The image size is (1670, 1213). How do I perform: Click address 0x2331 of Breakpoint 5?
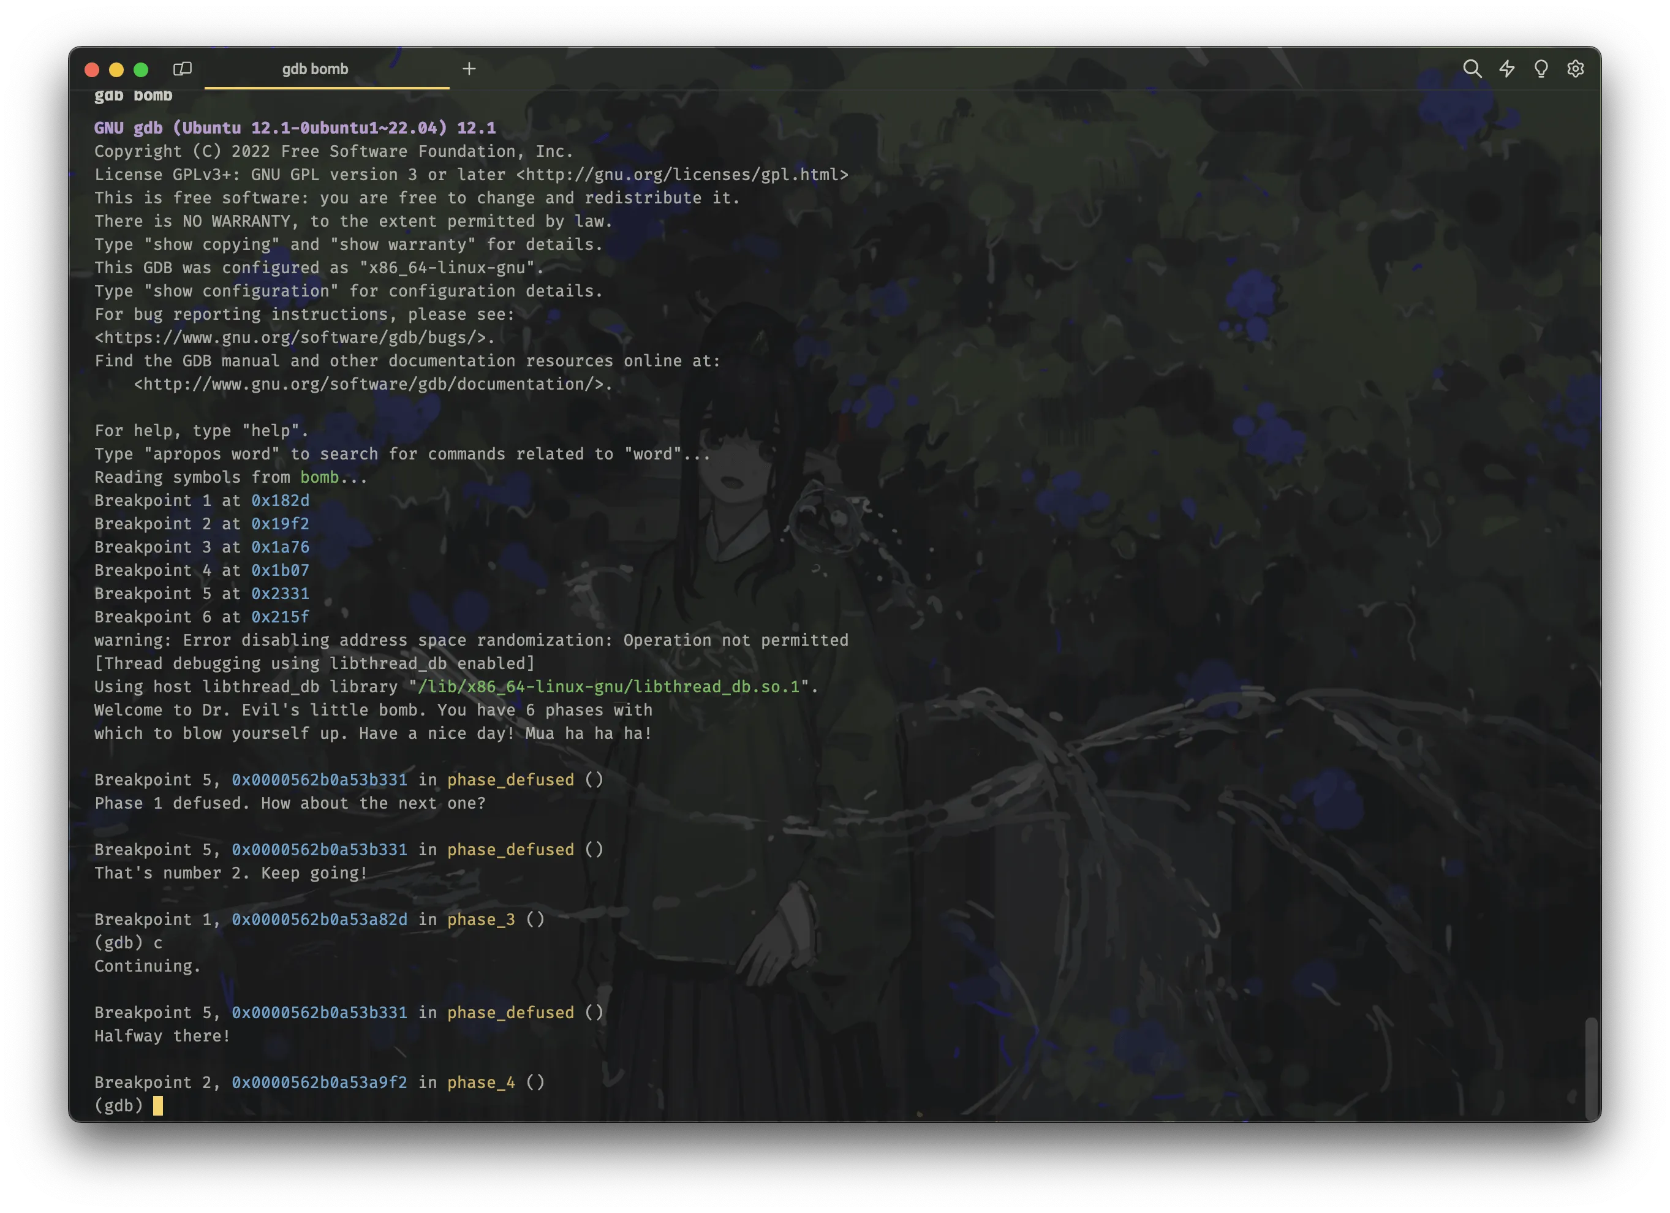(x=281, y=594)
